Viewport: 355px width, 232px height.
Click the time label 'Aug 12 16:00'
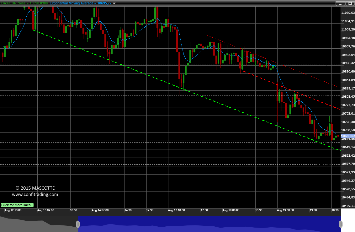pos(13,210)
